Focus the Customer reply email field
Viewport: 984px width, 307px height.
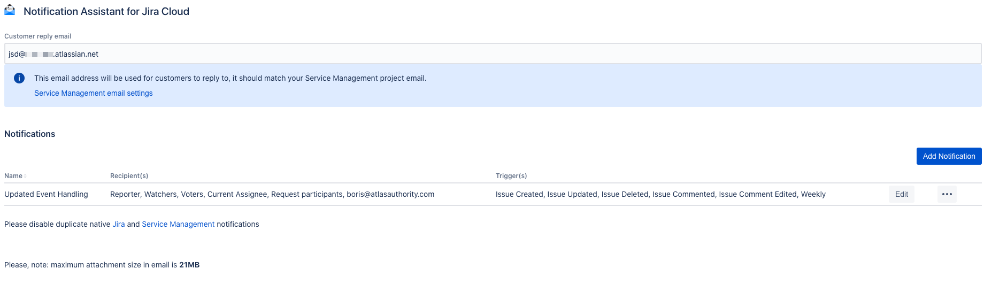[x=492, y=54]
